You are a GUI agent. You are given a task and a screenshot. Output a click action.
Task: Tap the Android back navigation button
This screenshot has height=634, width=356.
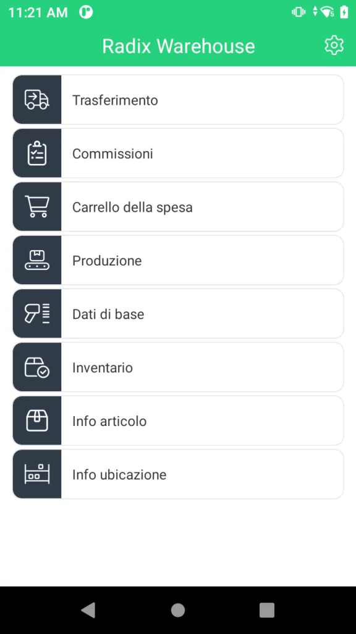[x=88, y=610]
